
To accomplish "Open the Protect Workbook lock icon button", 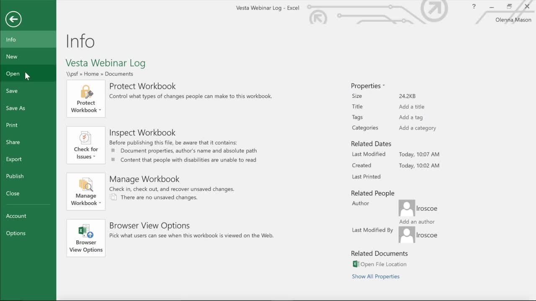I will point(86,99).
